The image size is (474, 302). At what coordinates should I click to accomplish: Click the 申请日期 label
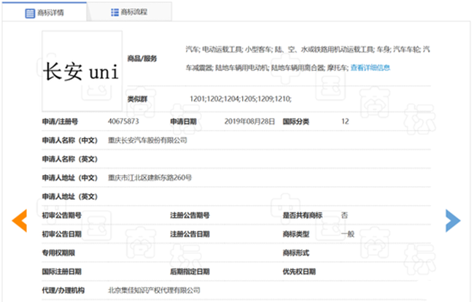point(183,122)
